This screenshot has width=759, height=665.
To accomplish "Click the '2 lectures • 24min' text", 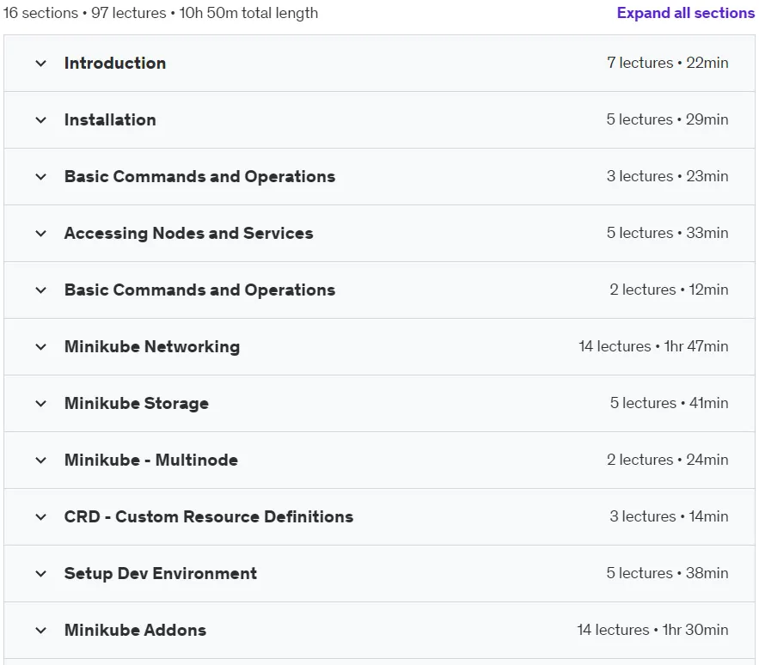I will click(x=668, y=460).
